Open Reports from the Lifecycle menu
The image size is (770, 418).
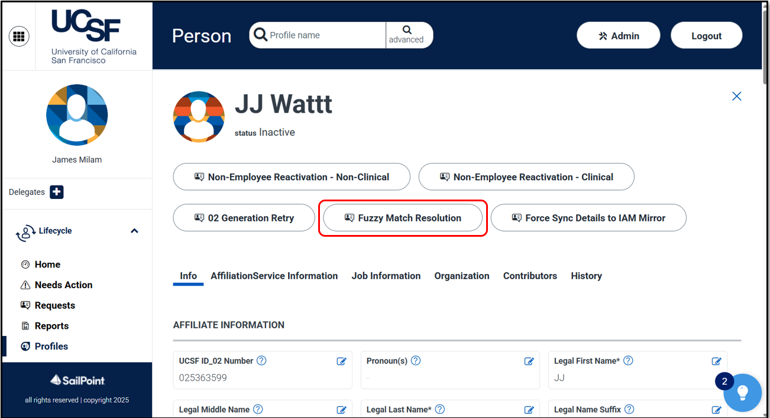tap(51, 326)
